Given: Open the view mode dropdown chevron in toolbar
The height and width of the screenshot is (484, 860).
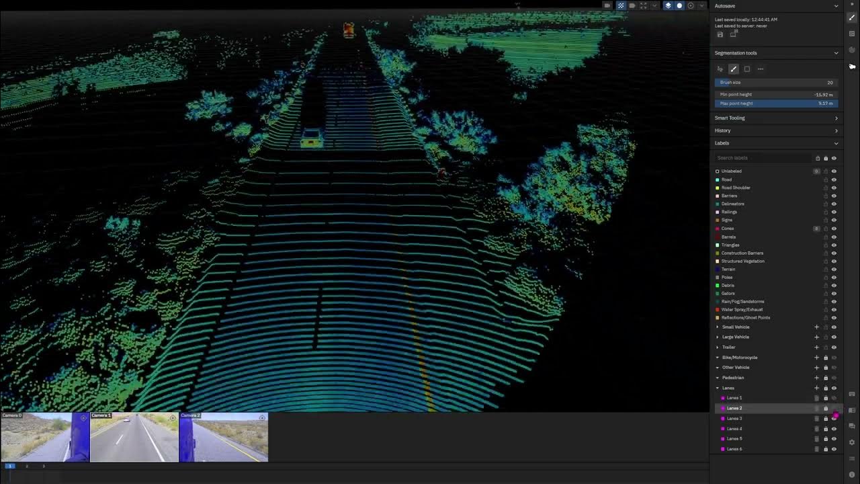Looking at the screenshot, I should (x=654, y=5).
